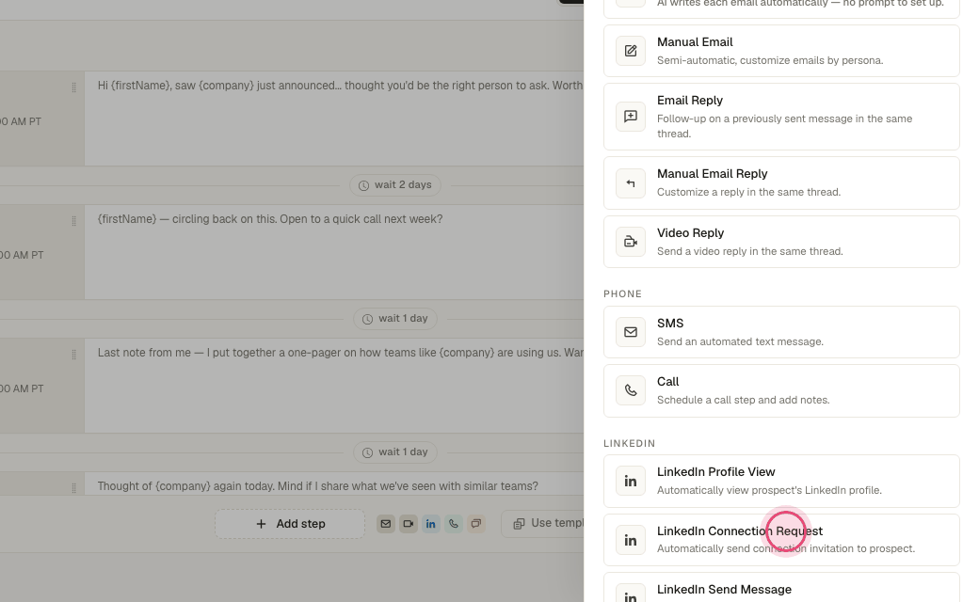979x602 pixels.
Task: Open 'wait 1 day' pill below 'Last note' step
Action: pyautogui.click(x=395, y=452)
